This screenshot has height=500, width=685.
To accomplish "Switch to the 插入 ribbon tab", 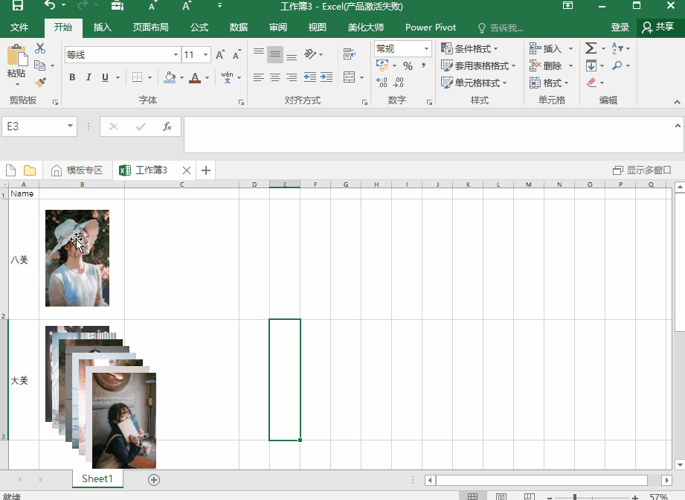I will [102, 28].
